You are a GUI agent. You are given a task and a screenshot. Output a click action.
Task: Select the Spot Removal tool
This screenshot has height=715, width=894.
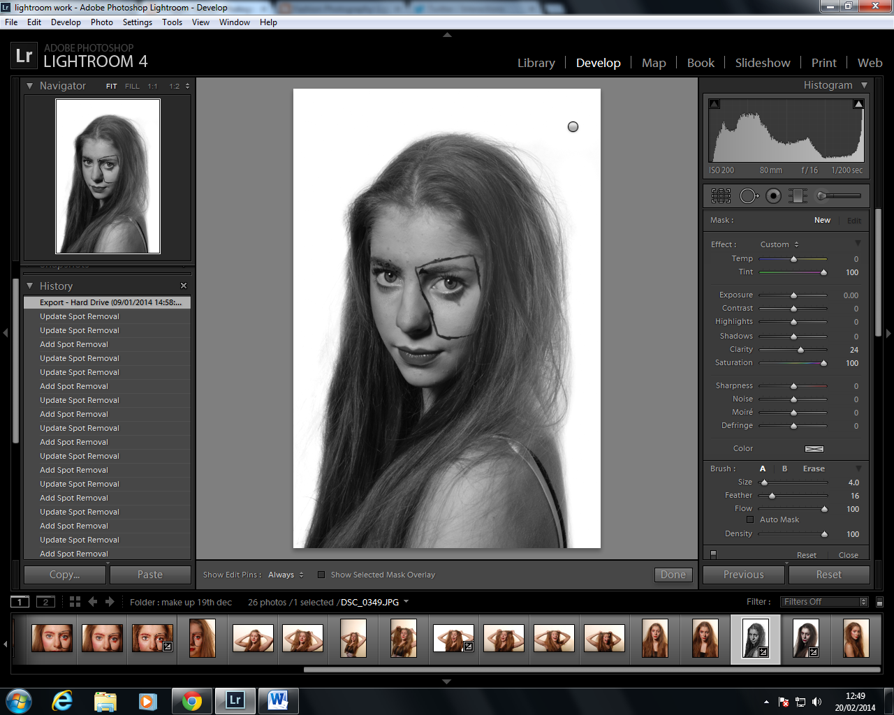point(748,196)
